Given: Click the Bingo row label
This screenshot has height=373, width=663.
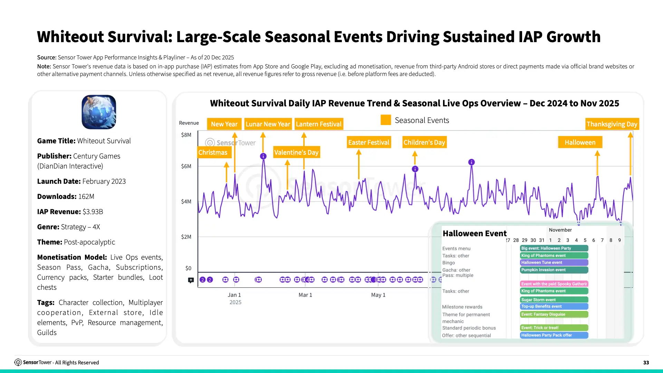Looking at the screenshot, I should pyautogui.click(x=449, y=263).
